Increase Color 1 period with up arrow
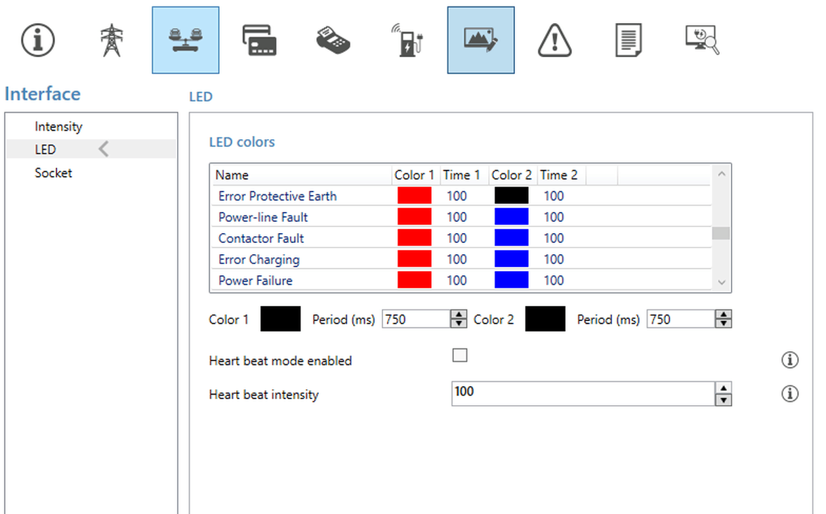The image size is (826, 514). click(459, 314)
